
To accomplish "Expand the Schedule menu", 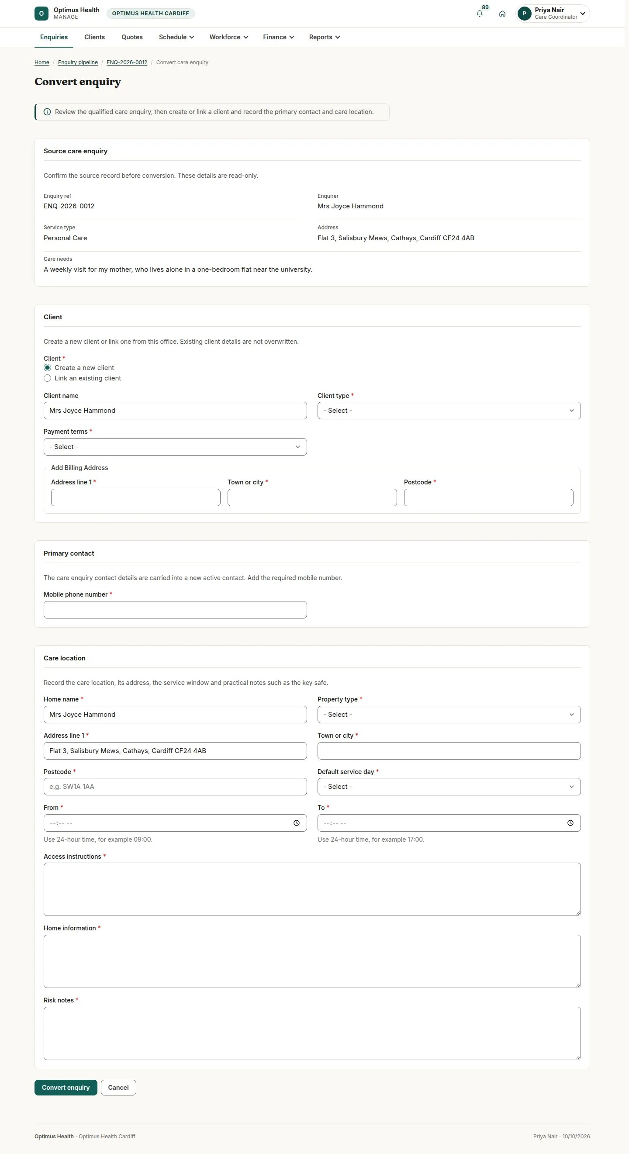I will (x=176, y=37).
